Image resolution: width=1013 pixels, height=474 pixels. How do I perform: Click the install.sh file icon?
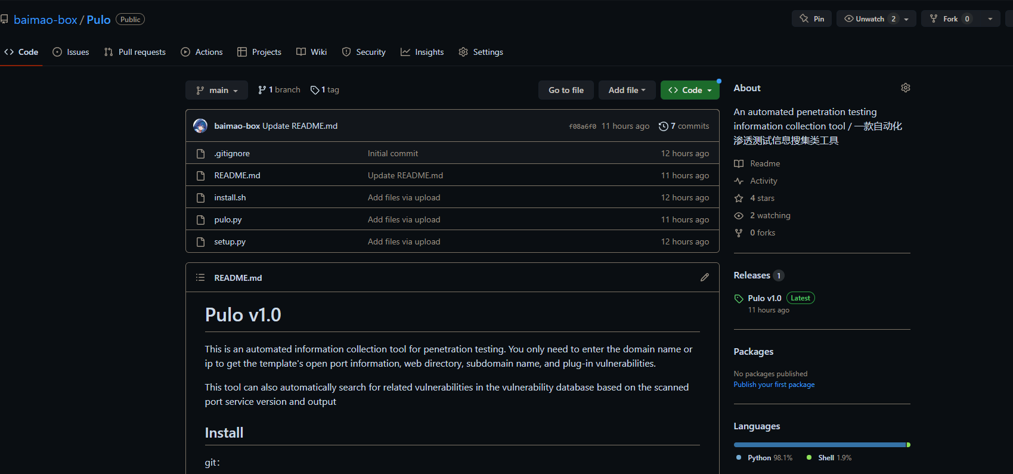(x=201, y=197)
